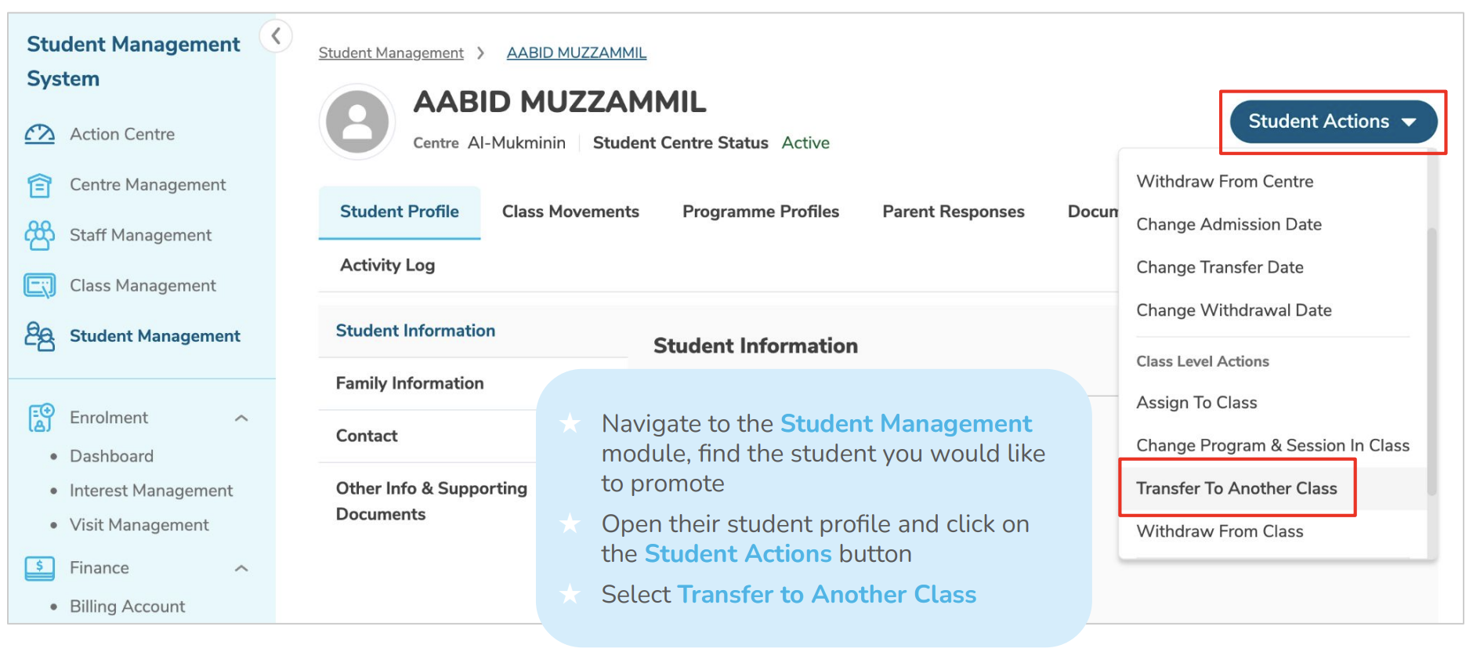
Task: Collapse the Enrolment section chevron
Action: tap(241, 418)
